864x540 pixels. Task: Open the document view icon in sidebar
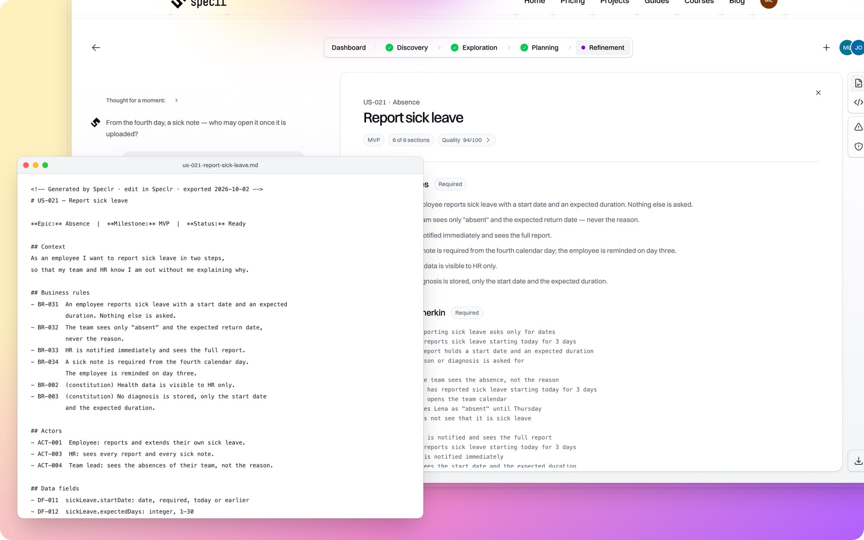point(858,83)
